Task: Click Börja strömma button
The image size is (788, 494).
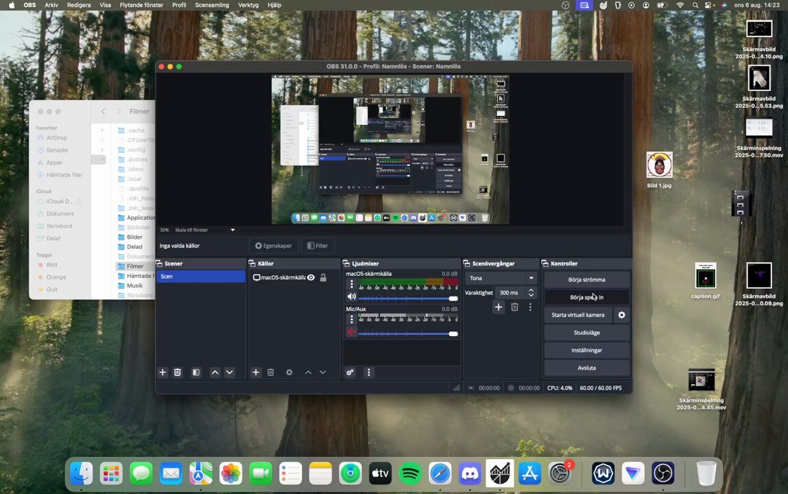Action: click(586, 279)
